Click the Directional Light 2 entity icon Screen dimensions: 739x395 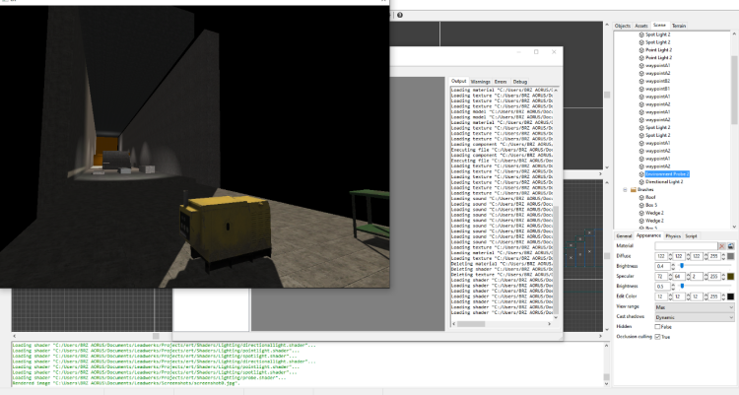pyautogui.click(x=640, y=182)
